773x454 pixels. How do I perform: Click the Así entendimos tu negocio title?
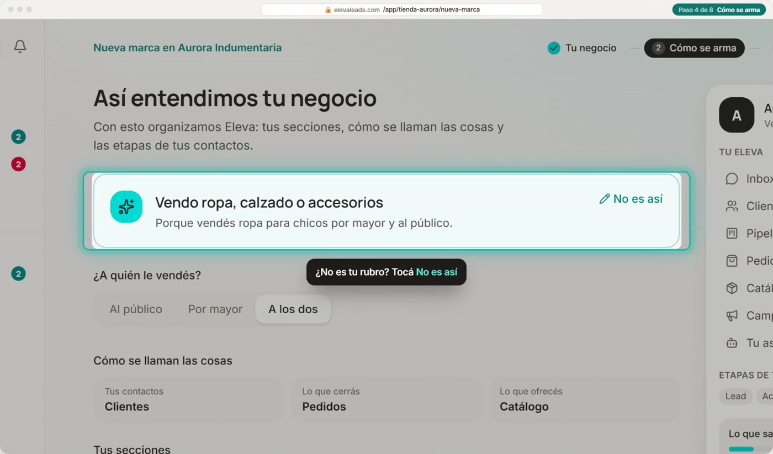(235, 99)
